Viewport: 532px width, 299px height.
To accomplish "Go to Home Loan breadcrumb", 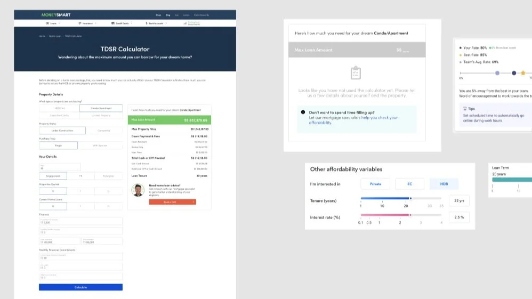I will tap(55, 36).
